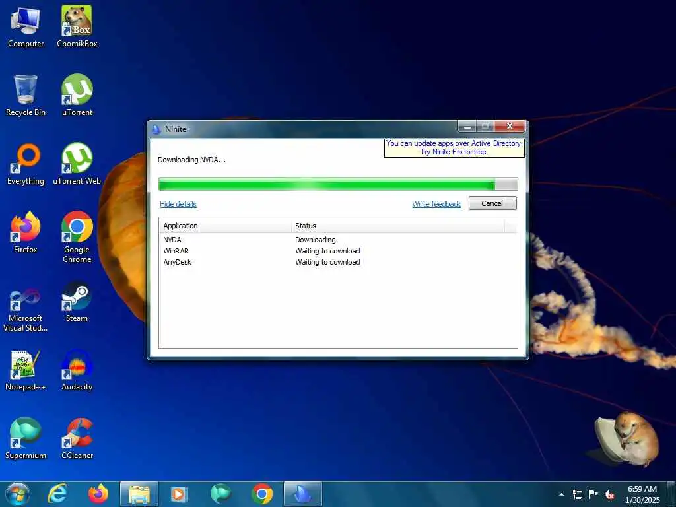
Task: Switch to Ninite taskbar button
Action: (302, 494)
